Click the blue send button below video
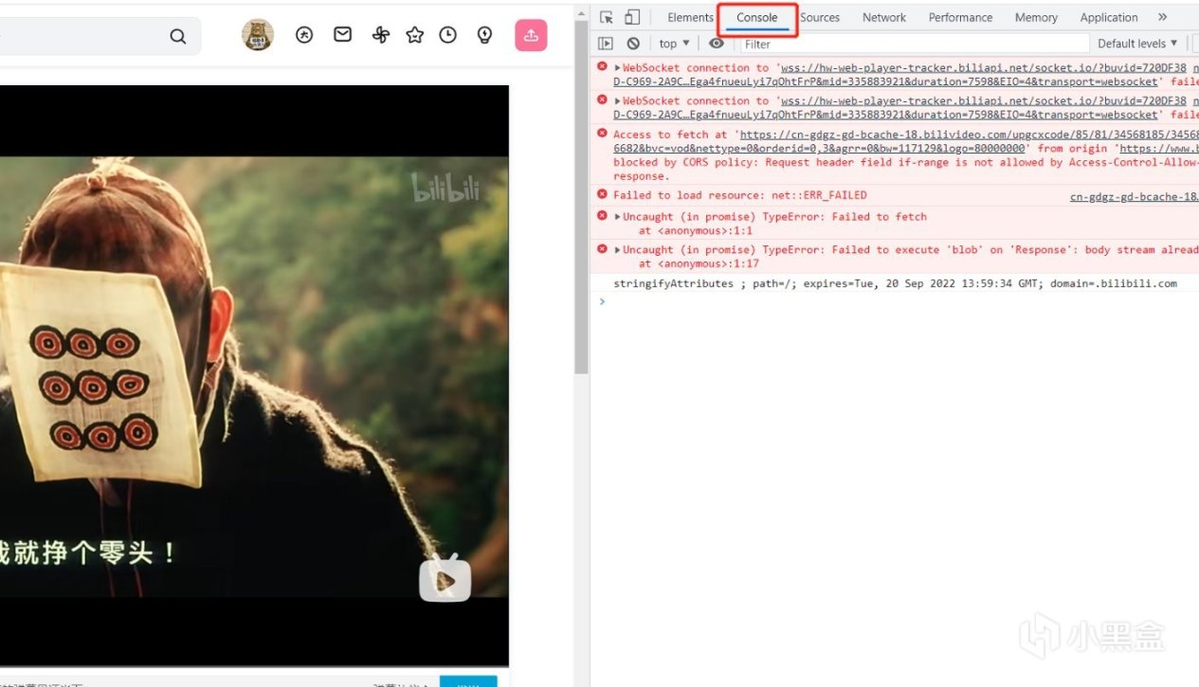 point(468,682)
